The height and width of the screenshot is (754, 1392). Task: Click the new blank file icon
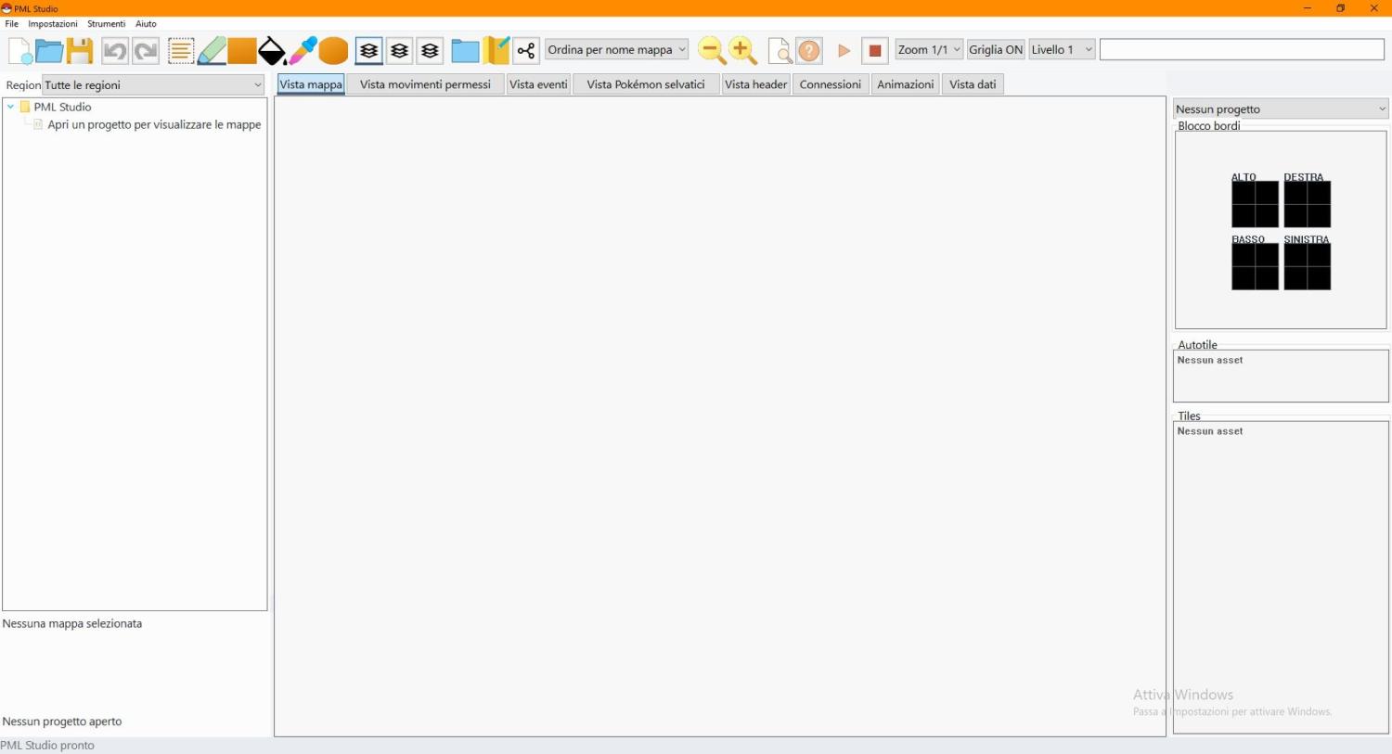click(x=19, y=51)
